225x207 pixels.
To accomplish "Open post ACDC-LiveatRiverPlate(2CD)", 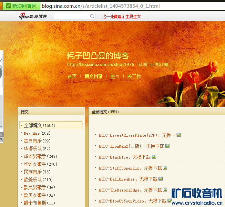I will coord(137,135).
